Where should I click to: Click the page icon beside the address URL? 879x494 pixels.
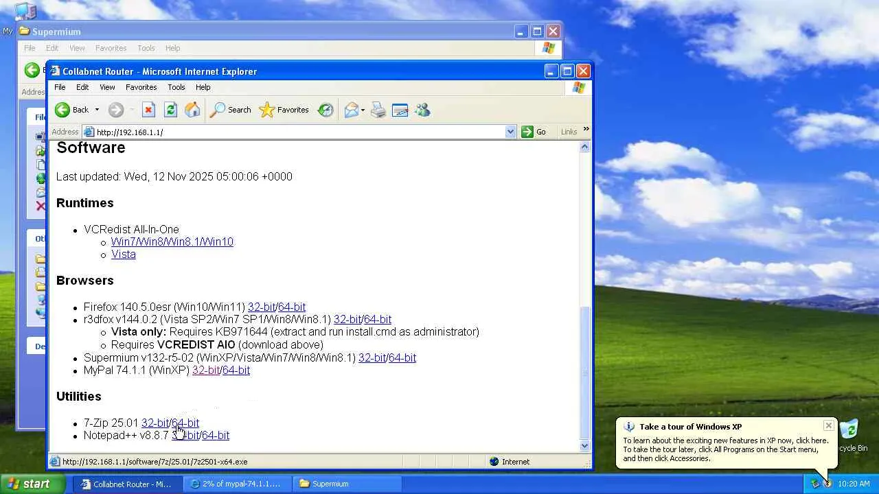coord(89,132)
